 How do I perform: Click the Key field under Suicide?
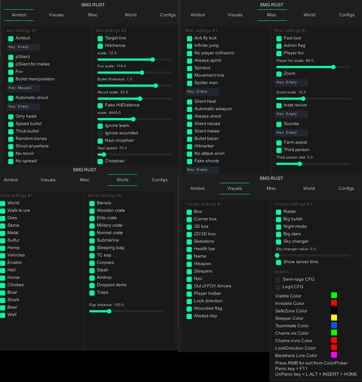292,133
